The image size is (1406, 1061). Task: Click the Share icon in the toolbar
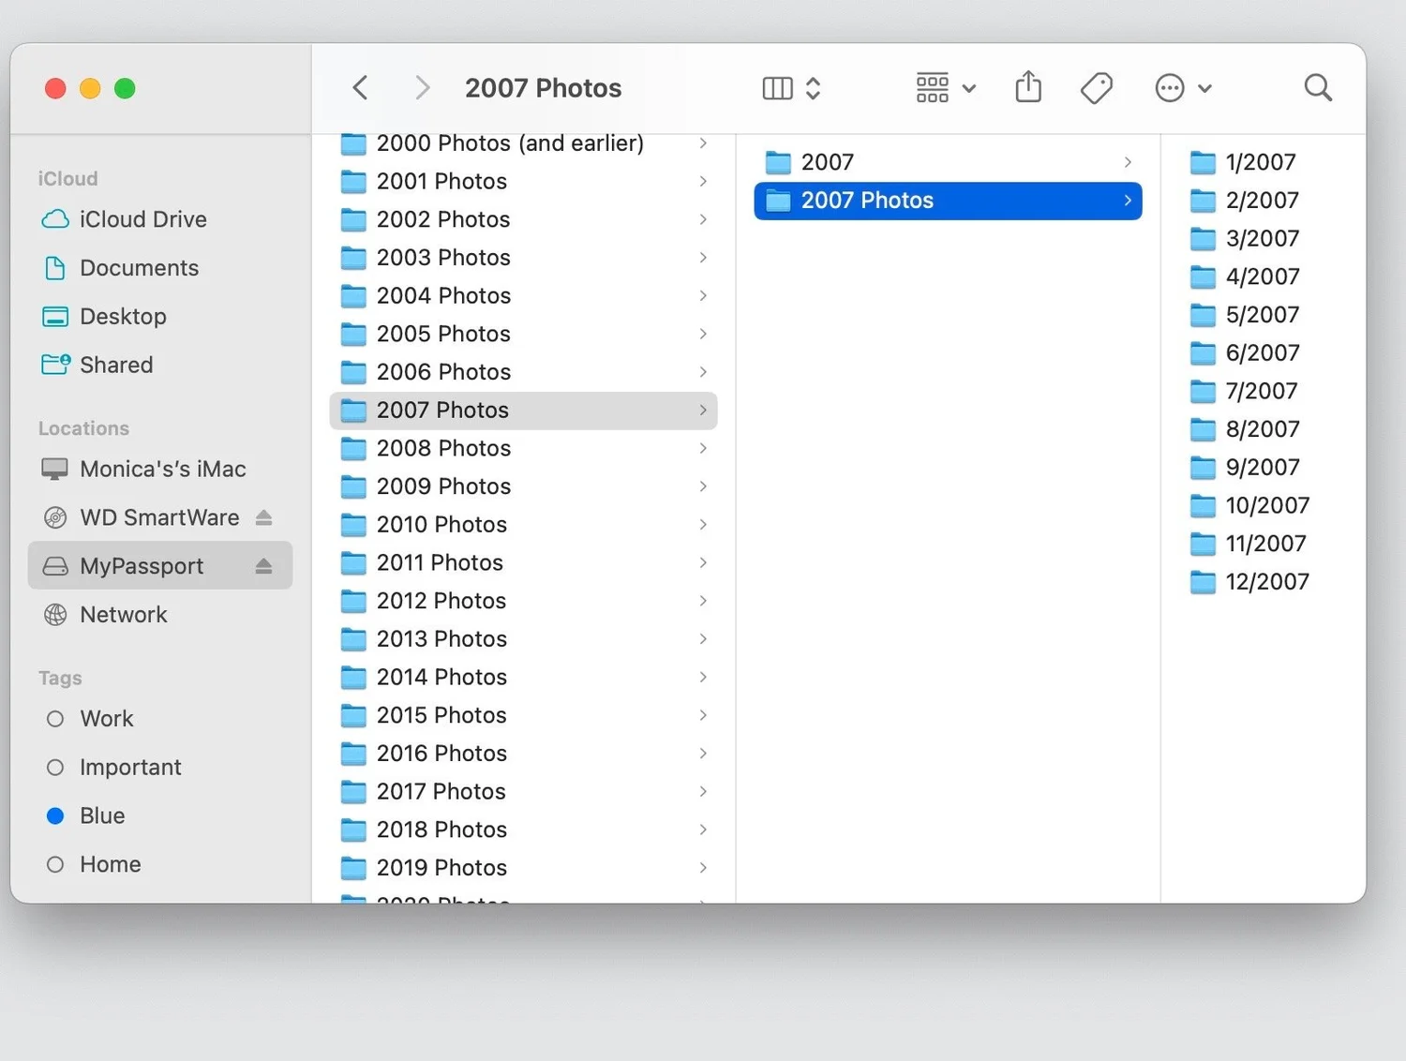(1028, 87)
